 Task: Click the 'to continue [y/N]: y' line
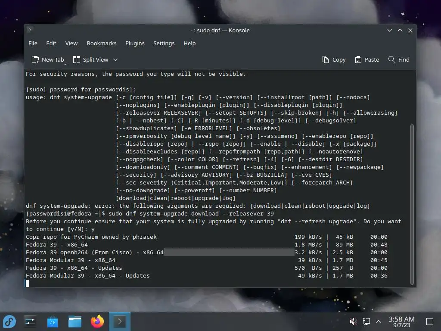click(60, 229)
